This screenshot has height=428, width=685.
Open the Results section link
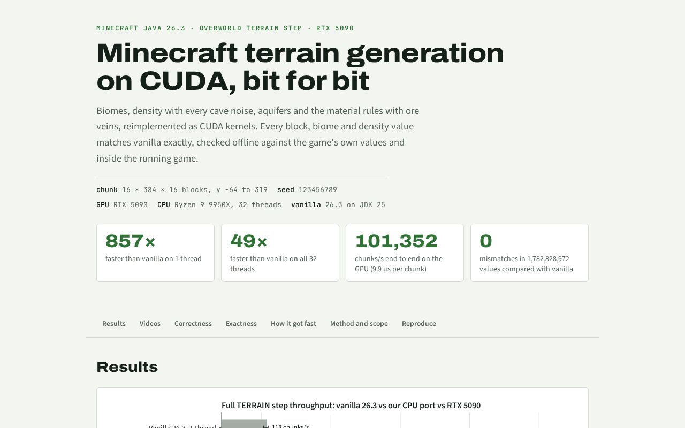coord(114,324)
